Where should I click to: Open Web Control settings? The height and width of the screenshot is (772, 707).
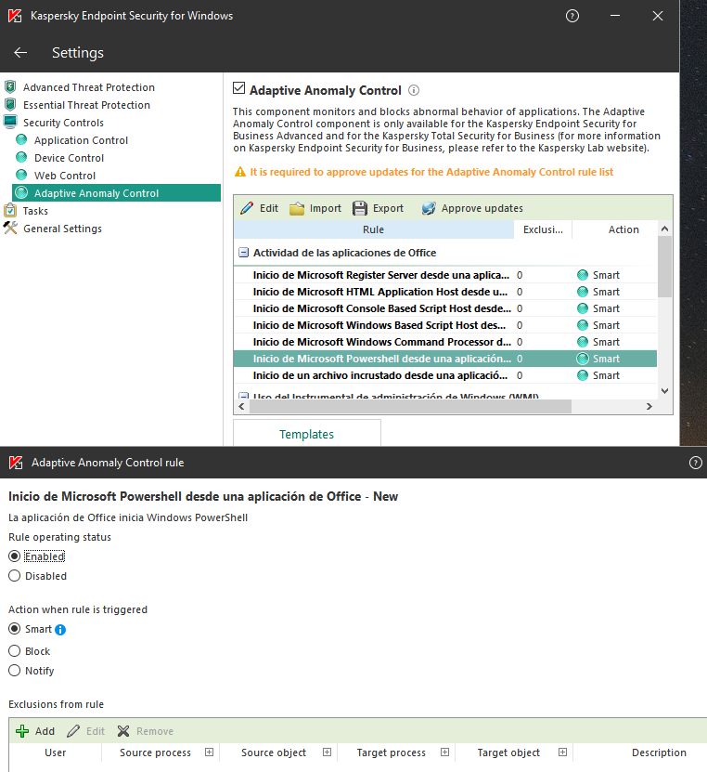[65, 176]
